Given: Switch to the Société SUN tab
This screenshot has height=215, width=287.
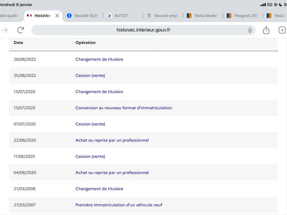Looking at the screenshot, I should [83, 16].
